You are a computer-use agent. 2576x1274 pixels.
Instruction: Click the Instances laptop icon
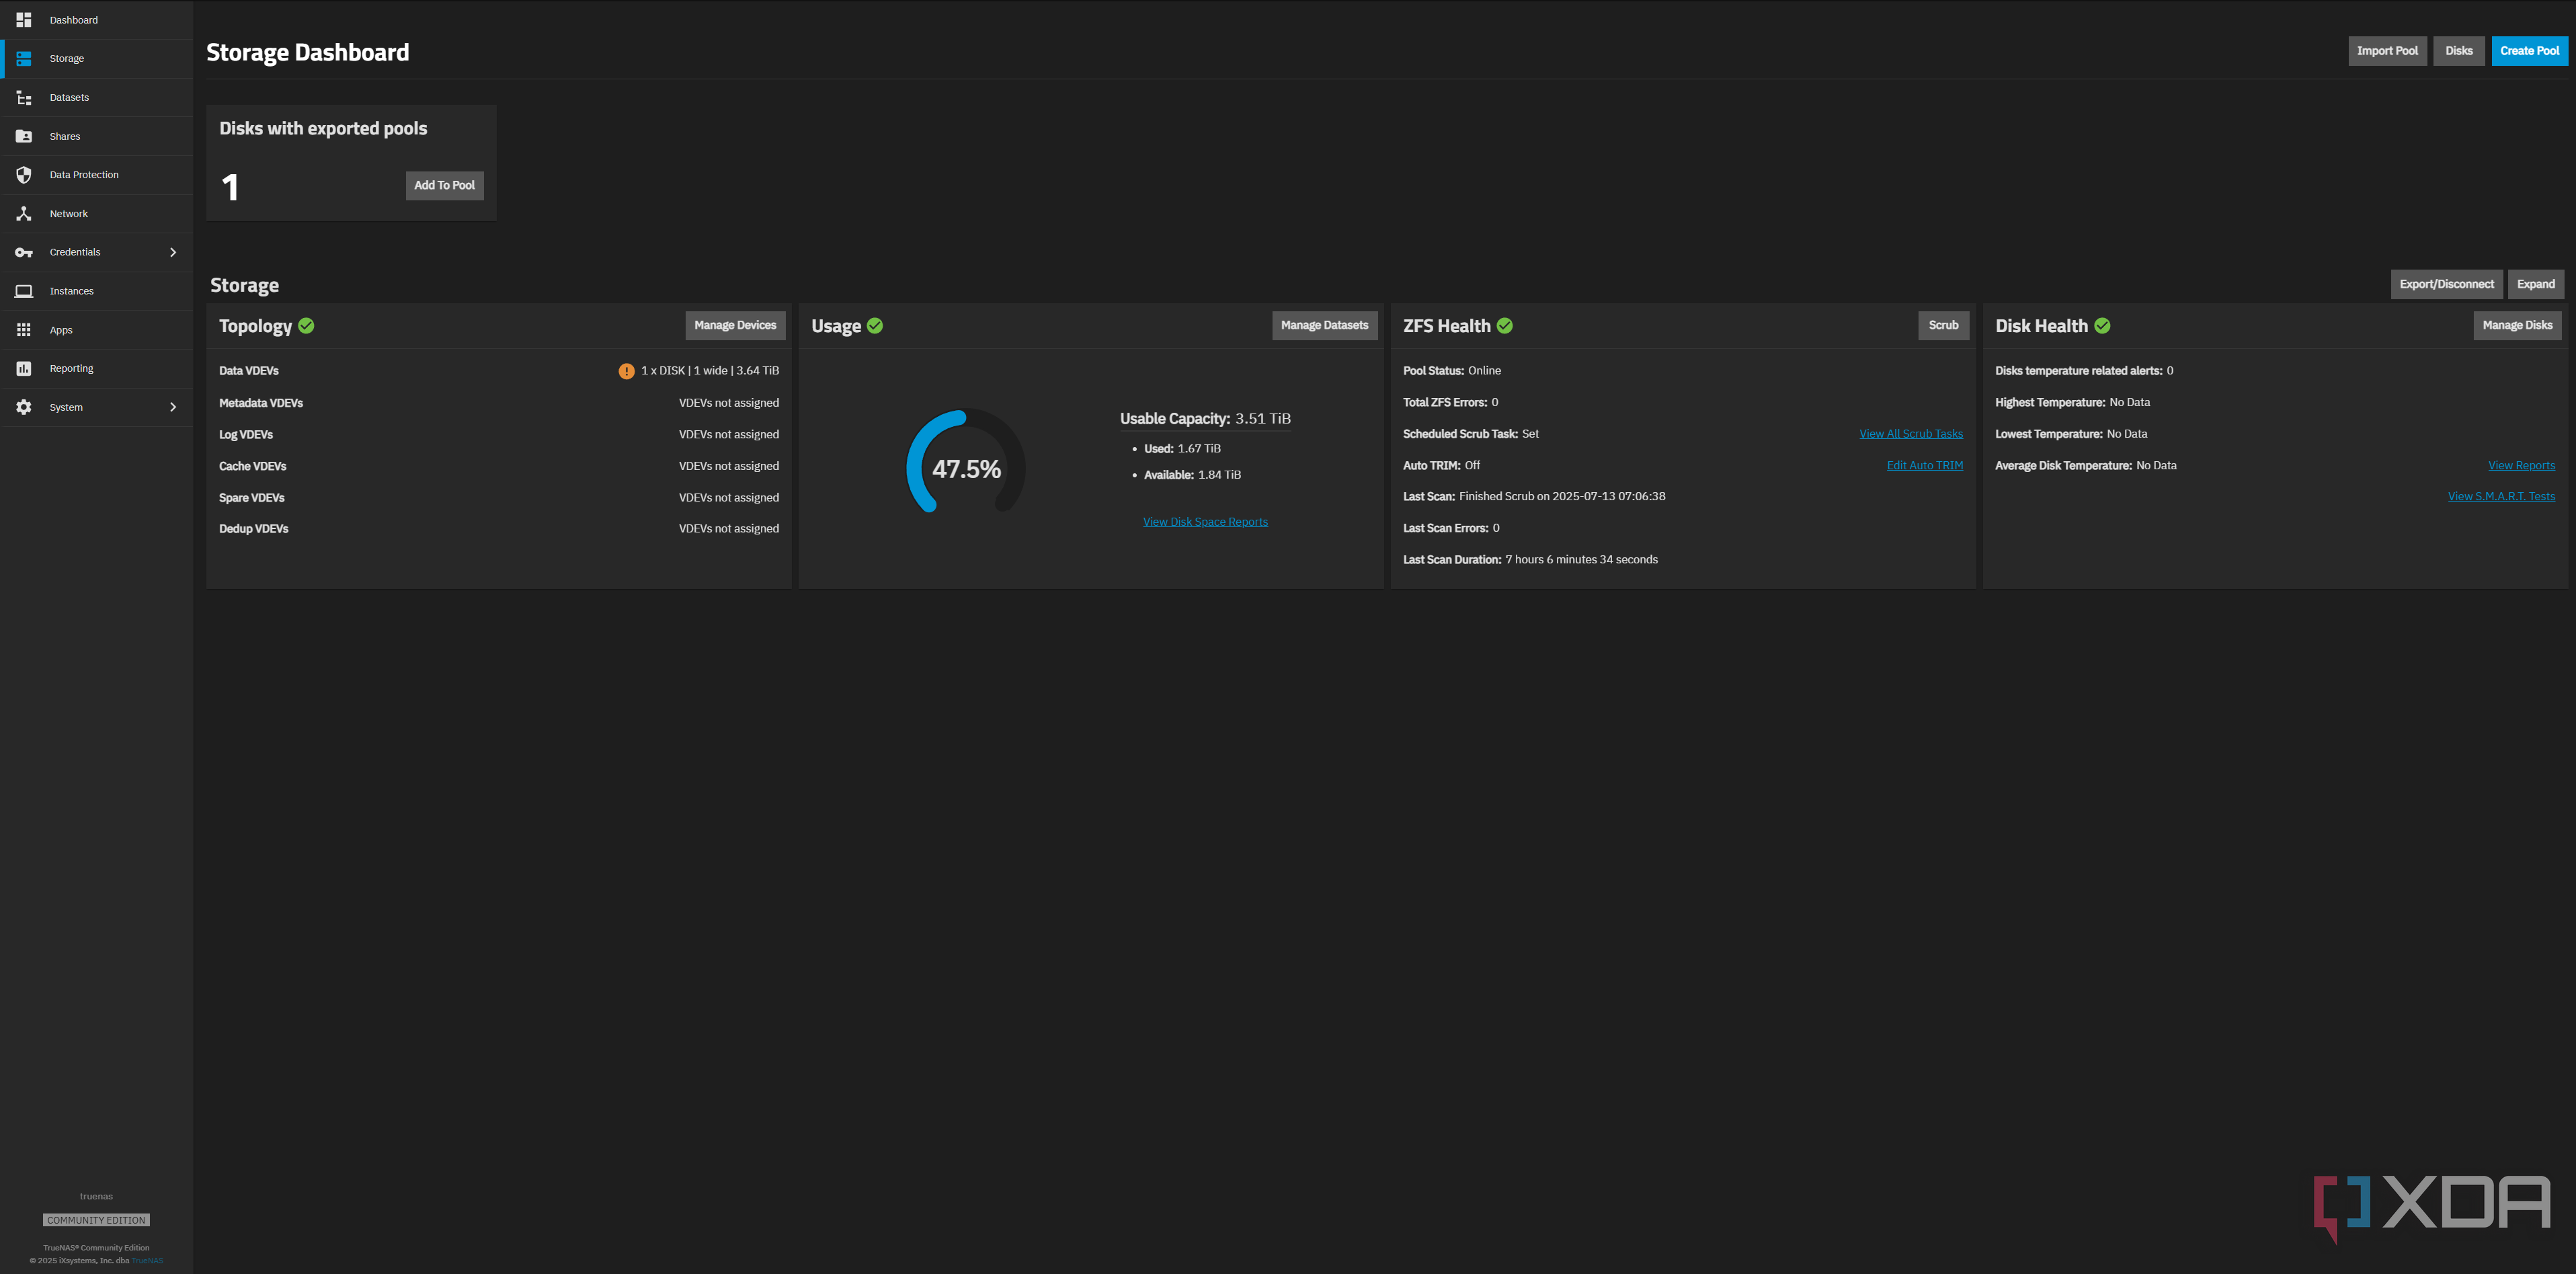[24, 291]
